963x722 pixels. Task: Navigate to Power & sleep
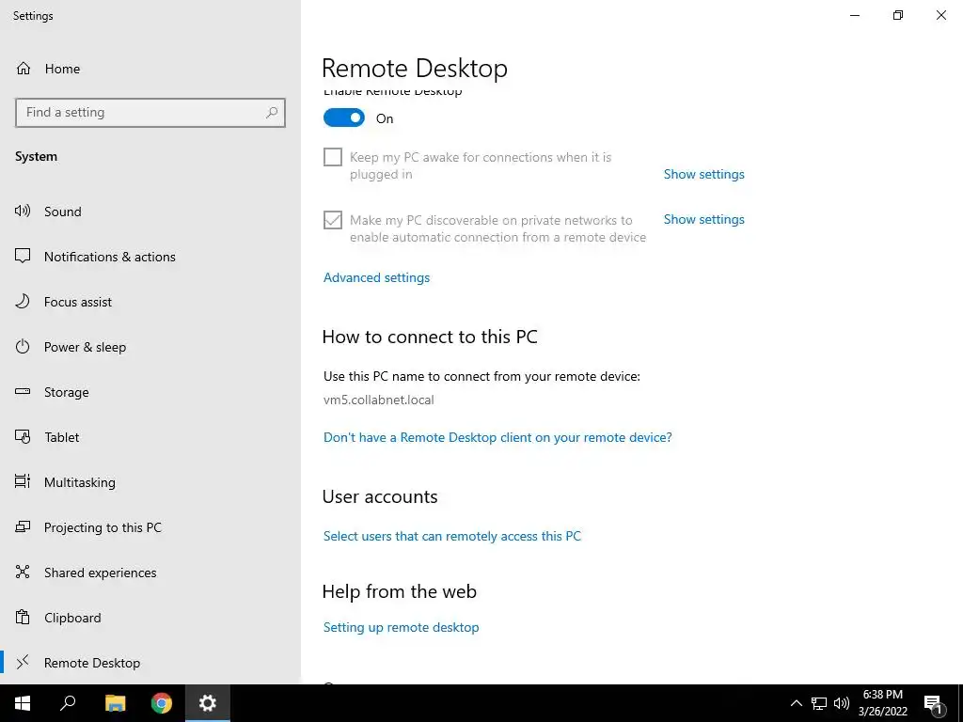click(150, 347)
